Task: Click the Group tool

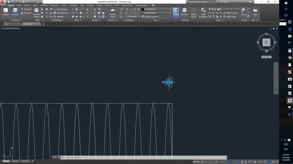Action: (x=243, y=11)
